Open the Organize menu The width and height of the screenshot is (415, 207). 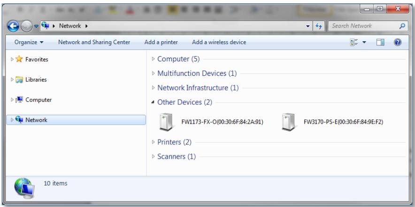coord(29,42)
